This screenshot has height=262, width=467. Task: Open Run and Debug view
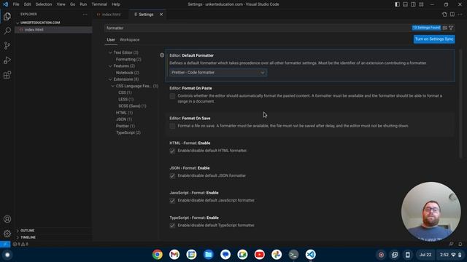pyautogui.click(x=7, y=60)
